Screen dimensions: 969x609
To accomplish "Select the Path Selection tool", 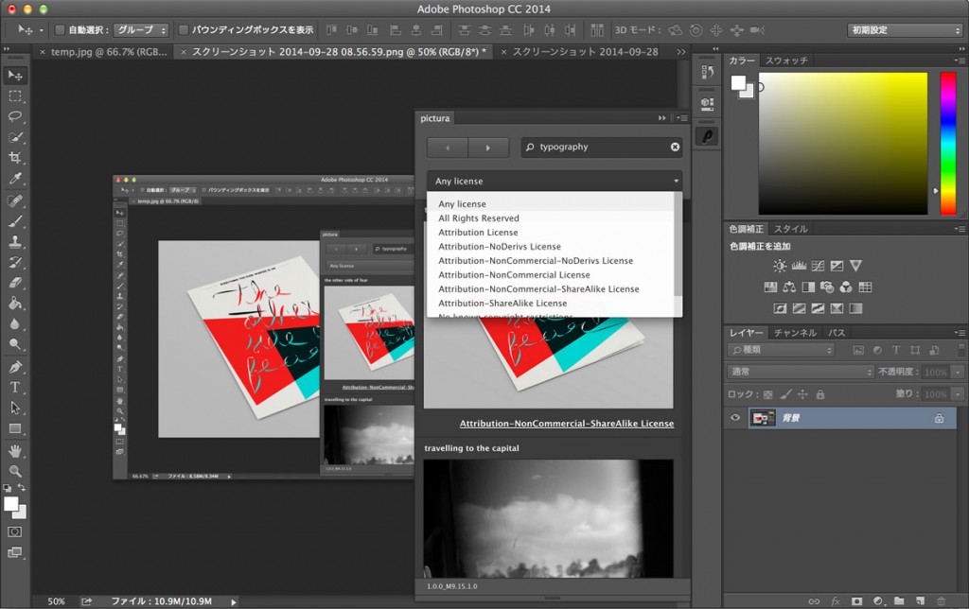I will pyautogui.click(x=15, y=408).
